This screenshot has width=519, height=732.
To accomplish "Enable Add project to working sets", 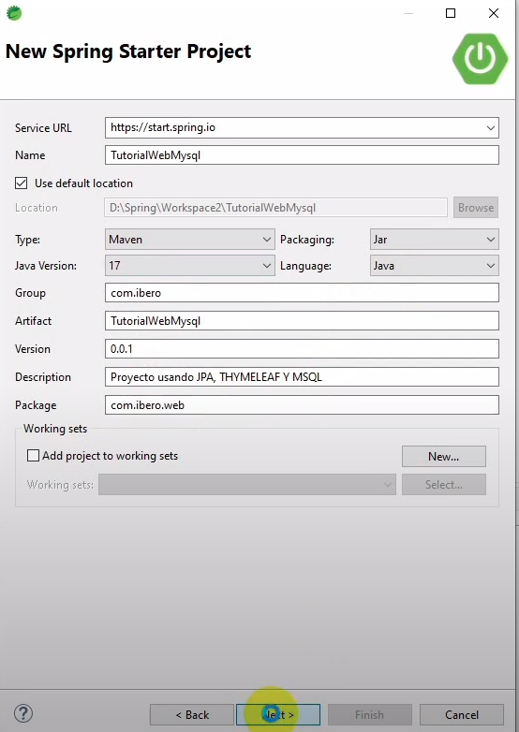I will point(33,456).
